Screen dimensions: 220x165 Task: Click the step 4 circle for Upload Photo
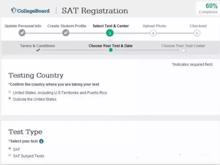point(153,33)
